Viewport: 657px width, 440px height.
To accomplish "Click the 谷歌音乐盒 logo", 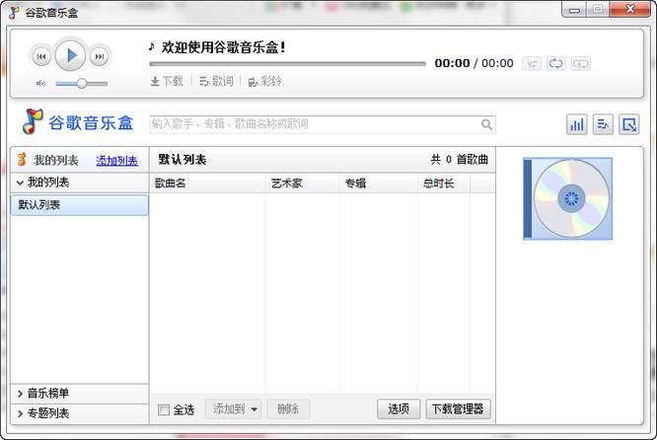I will [78, 122].
